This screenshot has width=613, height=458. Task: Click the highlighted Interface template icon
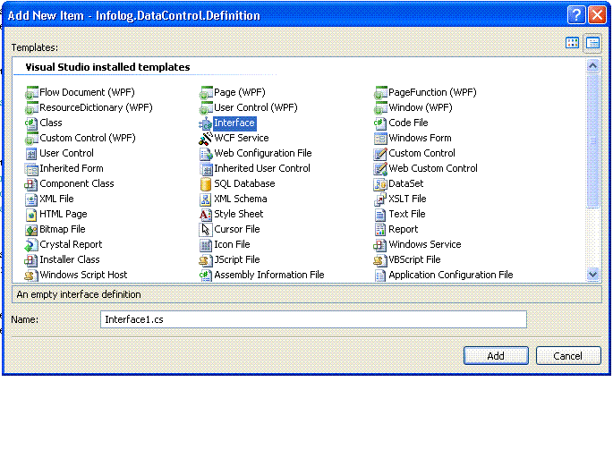coord(206,123)
